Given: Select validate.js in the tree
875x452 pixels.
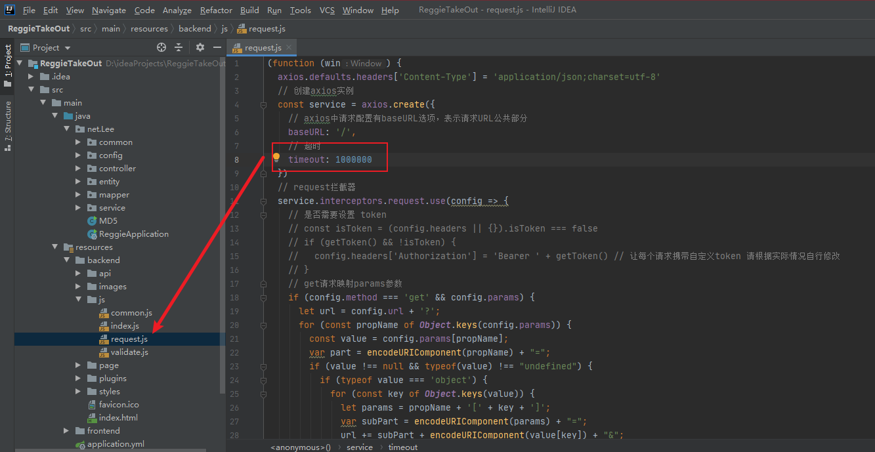Looking at the screenshot, I should [x=129, y=352].
